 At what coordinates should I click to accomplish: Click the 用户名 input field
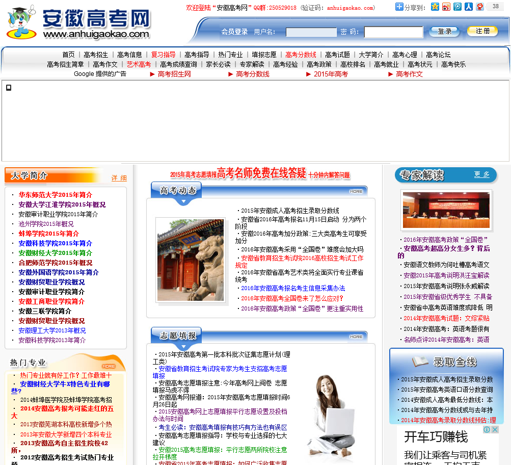click(x=311, y=32)
